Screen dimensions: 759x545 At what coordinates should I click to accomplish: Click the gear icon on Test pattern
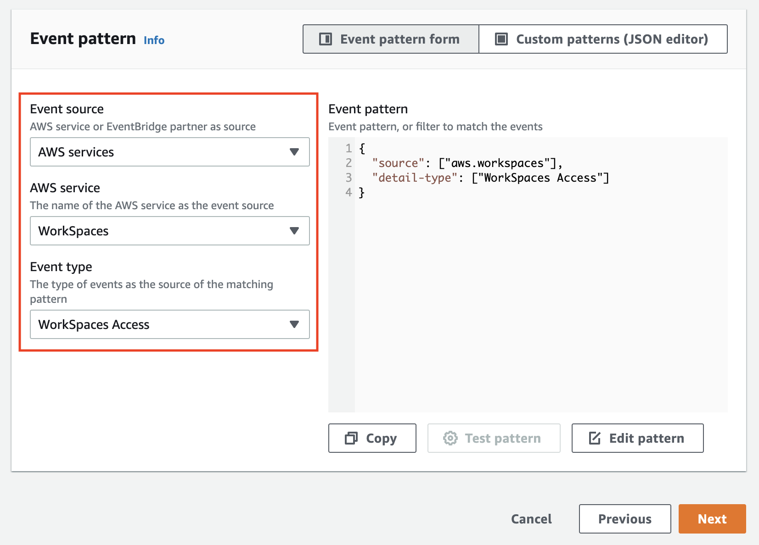tap(450, 438)
